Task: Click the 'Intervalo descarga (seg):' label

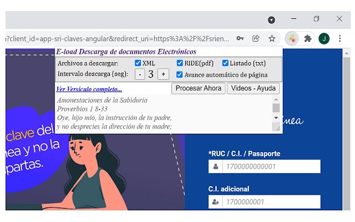Action: 93,74
